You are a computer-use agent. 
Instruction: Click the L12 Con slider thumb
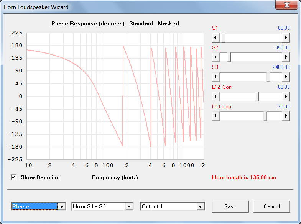click(257, 96)
